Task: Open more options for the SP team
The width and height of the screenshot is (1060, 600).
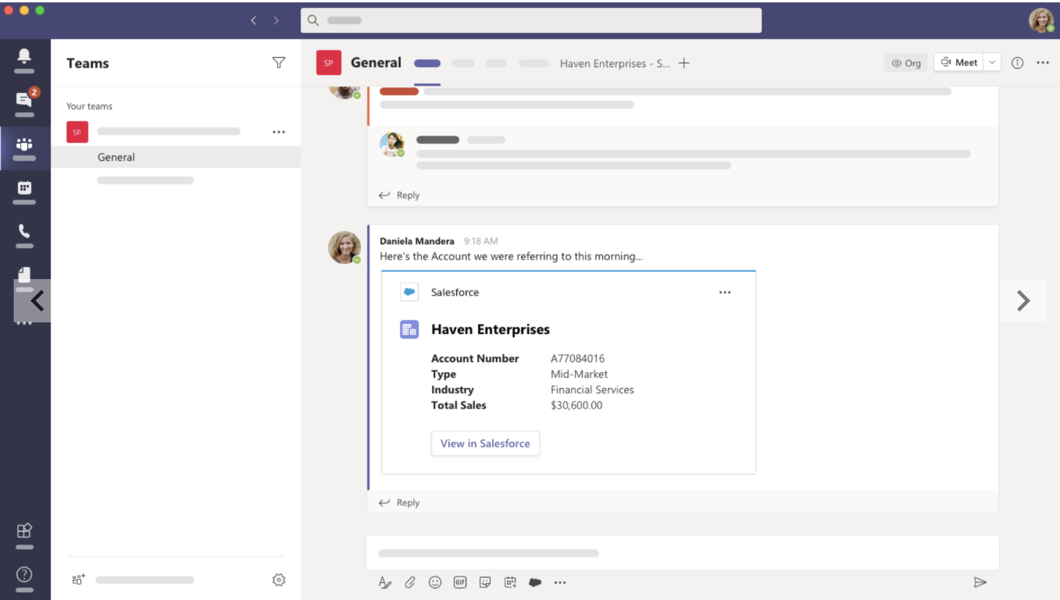Action: pos(279,132)
